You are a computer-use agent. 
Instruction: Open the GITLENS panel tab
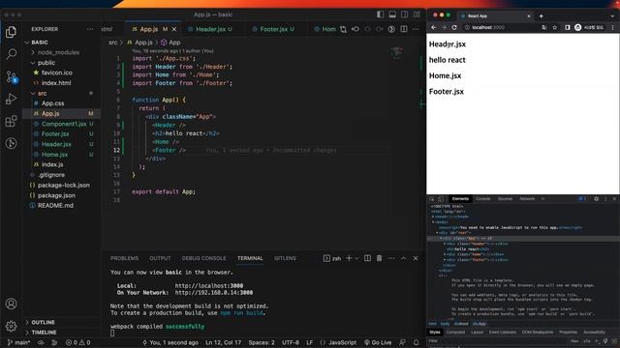(285, 258)
